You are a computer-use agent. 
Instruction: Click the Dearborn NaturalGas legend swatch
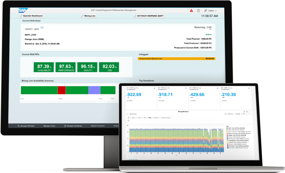click(x=227, y=135)
